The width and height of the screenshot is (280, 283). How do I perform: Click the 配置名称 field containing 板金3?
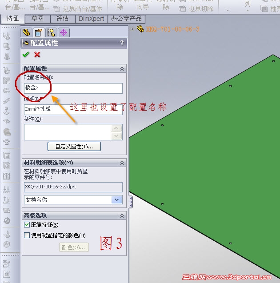[73, 88]
